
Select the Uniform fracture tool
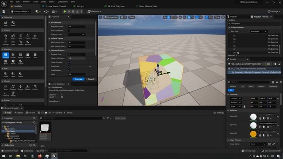pyautogui.click(x=6, y=55)
